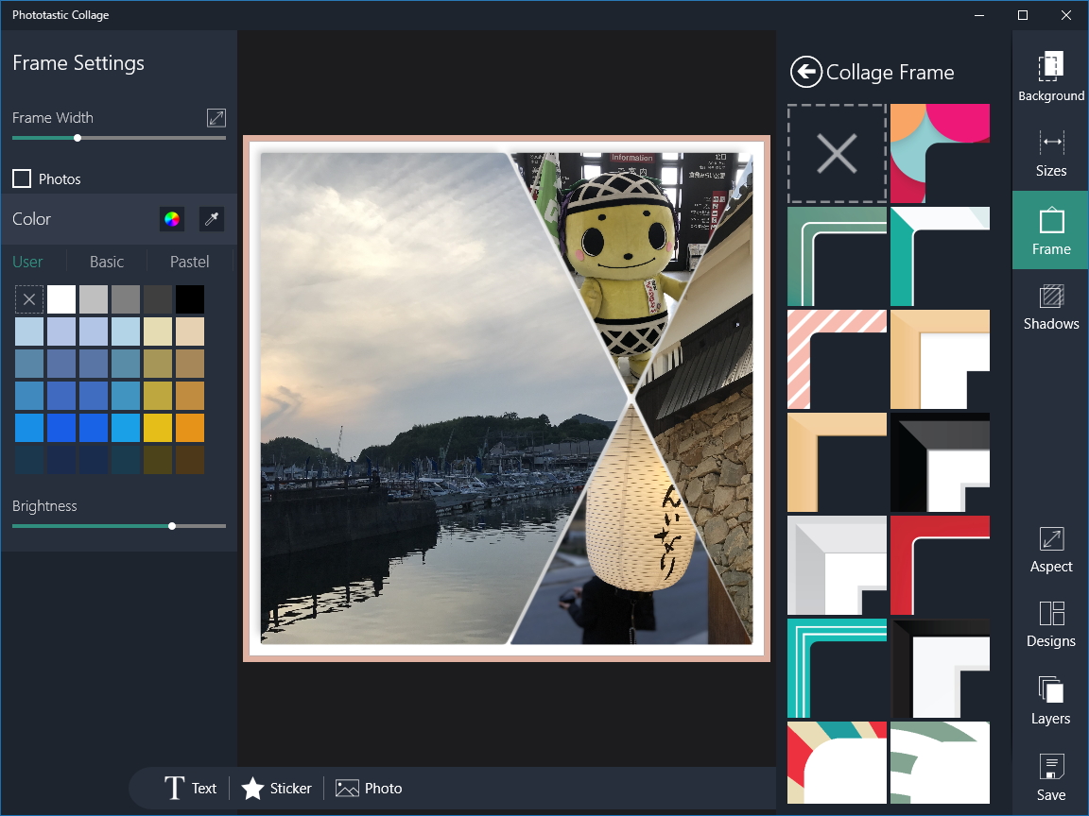1089x816 pixels.
Task: Choose the turquoise lined frame thumbnail
Action: 837,669
